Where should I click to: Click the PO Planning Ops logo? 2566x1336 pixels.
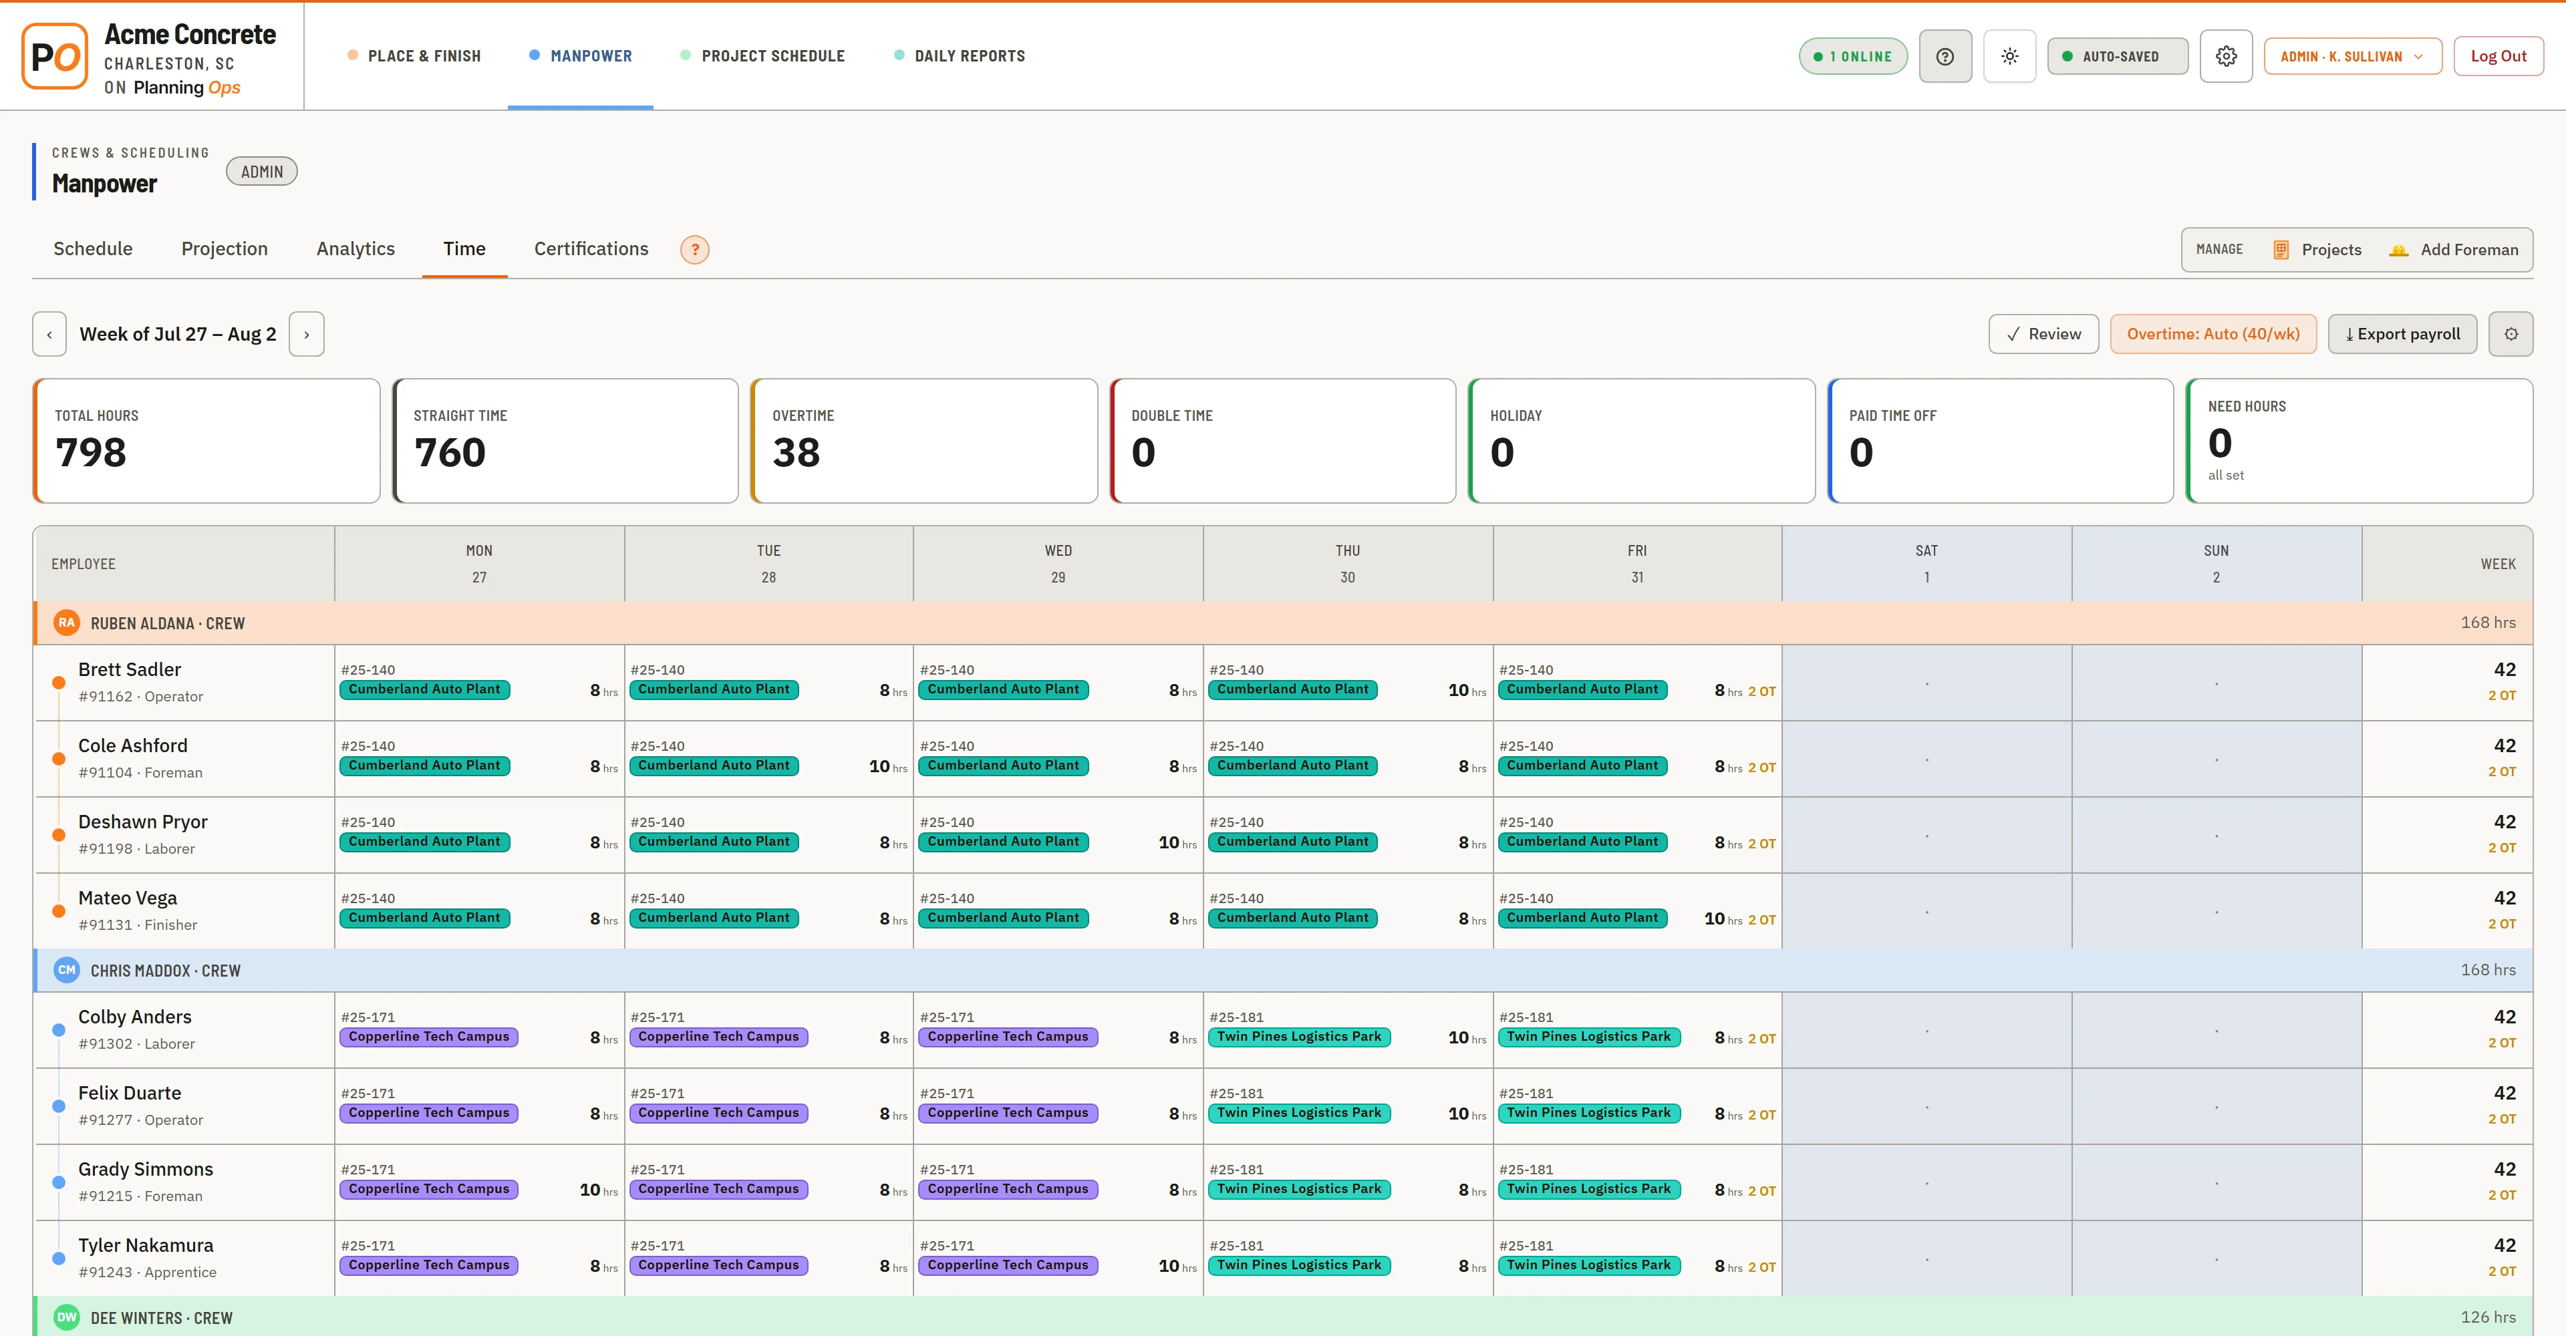tap(55, 57)
